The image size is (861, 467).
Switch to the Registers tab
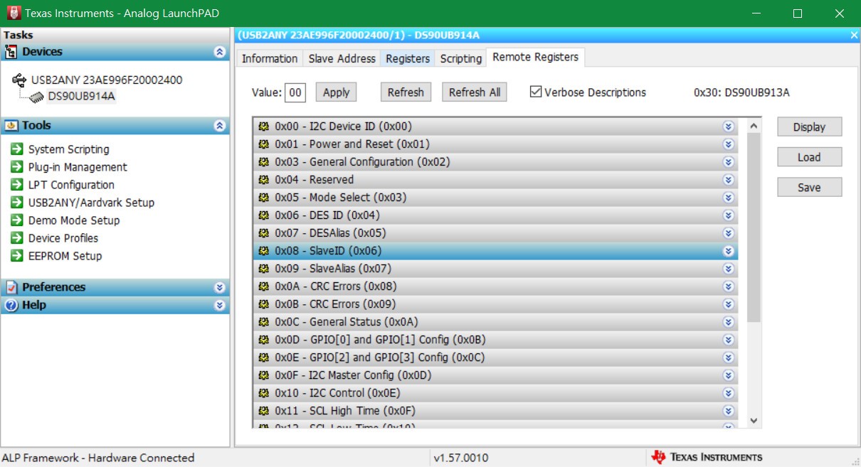pos(408,58)
